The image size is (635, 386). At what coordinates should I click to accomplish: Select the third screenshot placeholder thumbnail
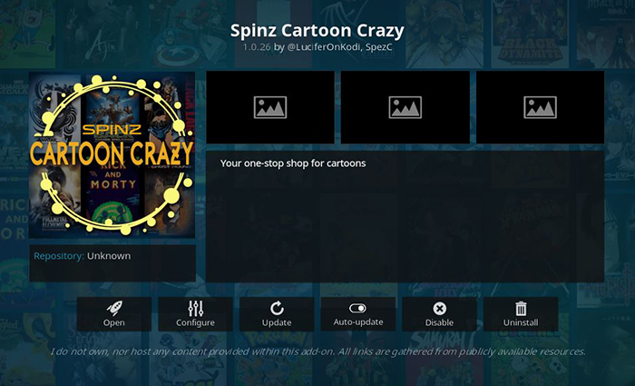click(x=541, y=107)
